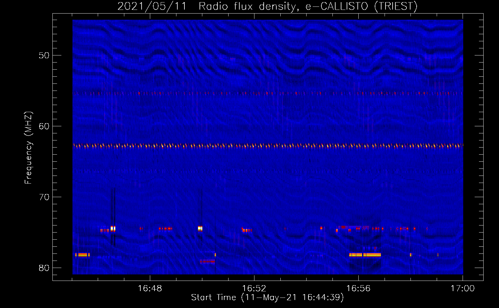Click the frequency tick label '70'
The height and width of the screenshot is (308, 499).
44,197
